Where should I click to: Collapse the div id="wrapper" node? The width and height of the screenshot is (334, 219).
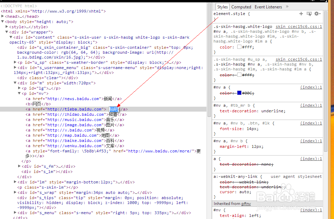coord(7,32)
